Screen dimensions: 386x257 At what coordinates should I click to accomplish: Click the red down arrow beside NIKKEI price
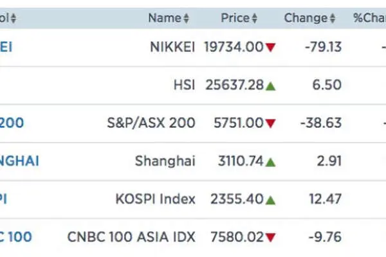(270, 47)
